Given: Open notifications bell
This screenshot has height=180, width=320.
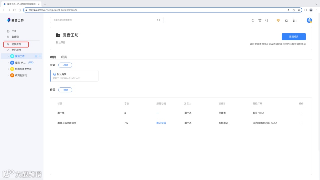Looking at the screenshot, I should 286,20.
